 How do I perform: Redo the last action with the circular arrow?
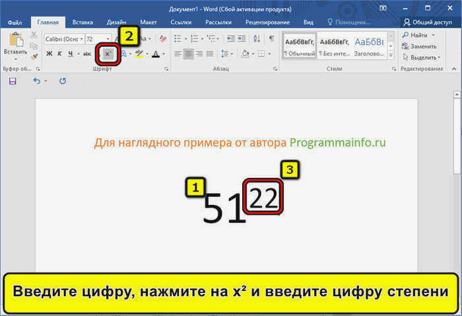pos(63,81)
